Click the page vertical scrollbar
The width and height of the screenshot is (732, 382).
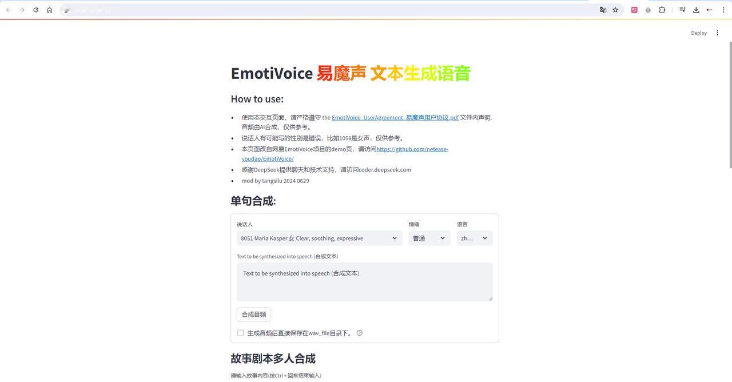[x=730, y=104]
